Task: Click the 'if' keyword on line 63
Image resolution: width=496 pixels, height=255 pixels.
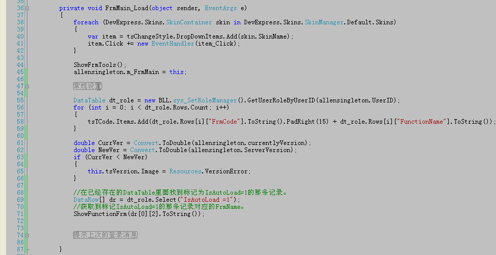Action: 77,157
